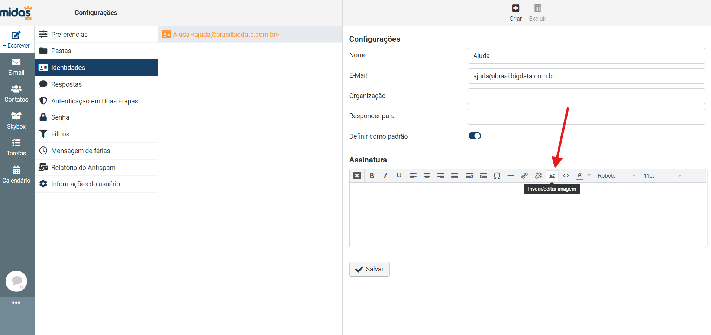
Task: Select the Ajuda identity in the list
Action: tap(226, 35)
